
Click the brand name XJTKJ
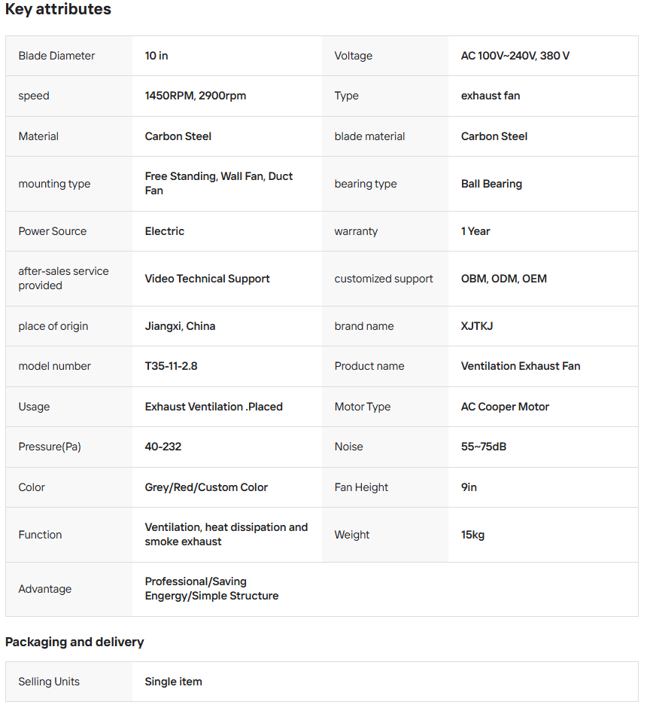point(476,327)
